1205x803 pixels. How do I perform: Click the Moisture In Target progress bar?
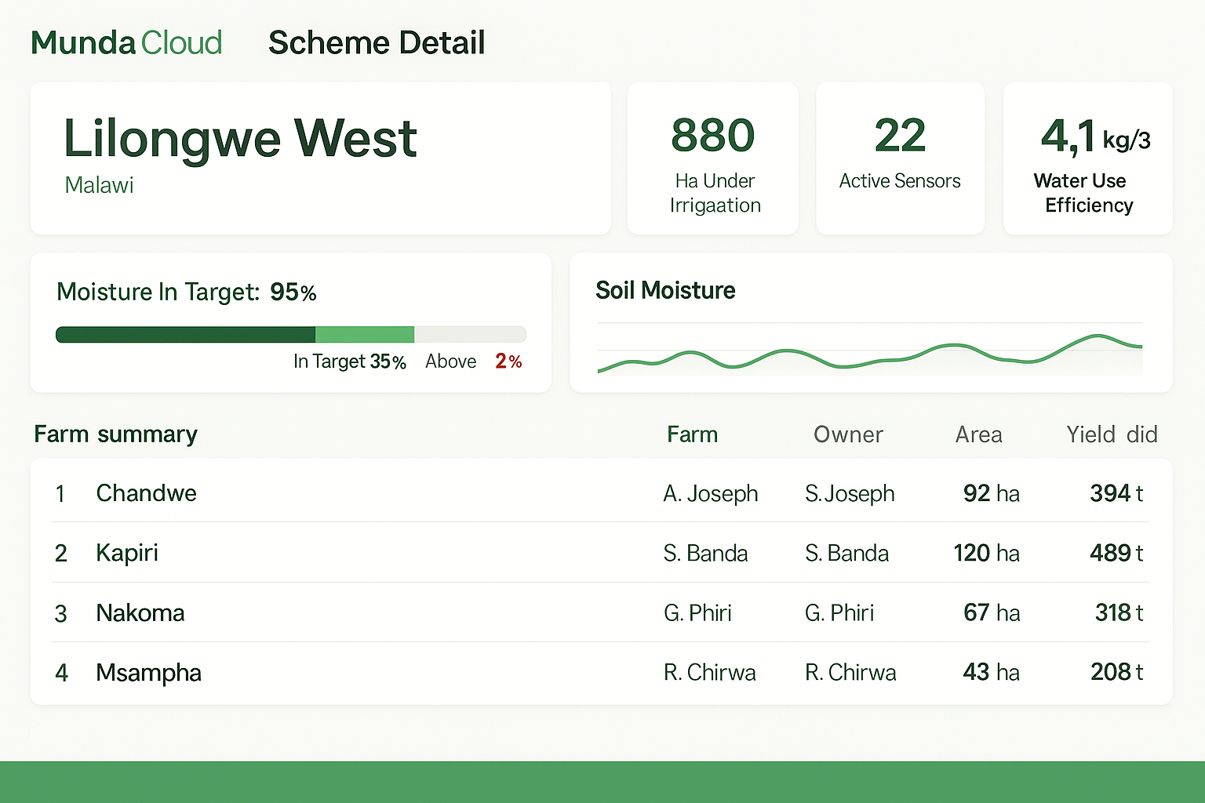[x=290, y=335]
